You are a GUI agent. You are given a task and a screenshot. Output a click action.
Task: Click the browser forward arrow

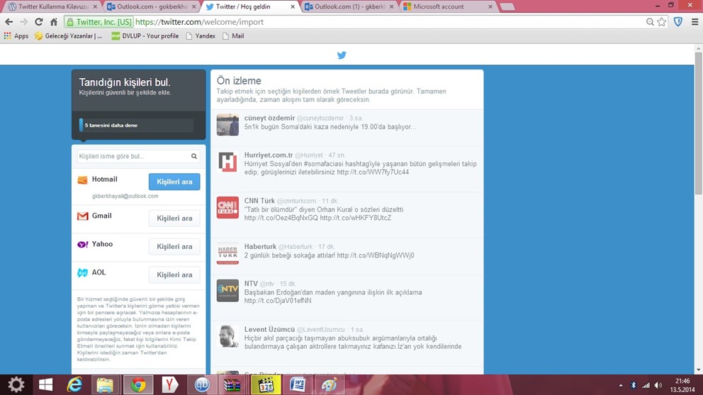point(24,21)
